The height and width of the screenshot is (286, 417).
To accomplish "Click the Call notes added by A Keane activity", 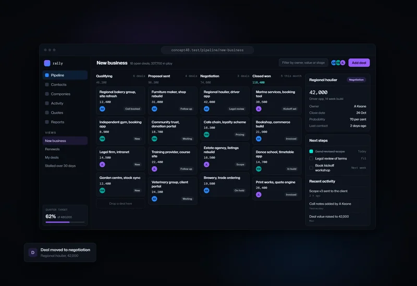I will pos(330,204).
